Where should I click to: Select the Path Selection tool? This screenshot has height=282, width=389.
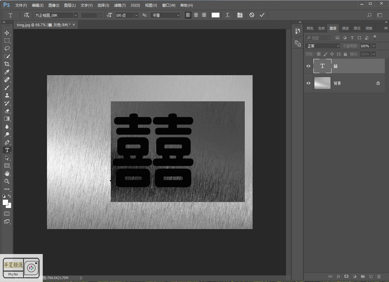(7, 158)
